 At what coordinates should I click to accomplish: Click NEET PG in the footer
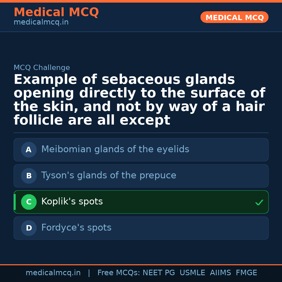pyautogui.click(x=159, y=273)
